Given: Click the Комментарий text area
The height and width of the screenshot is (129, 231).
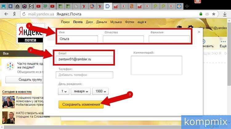Looking at the screenshot, I should [x=156, y=65].
